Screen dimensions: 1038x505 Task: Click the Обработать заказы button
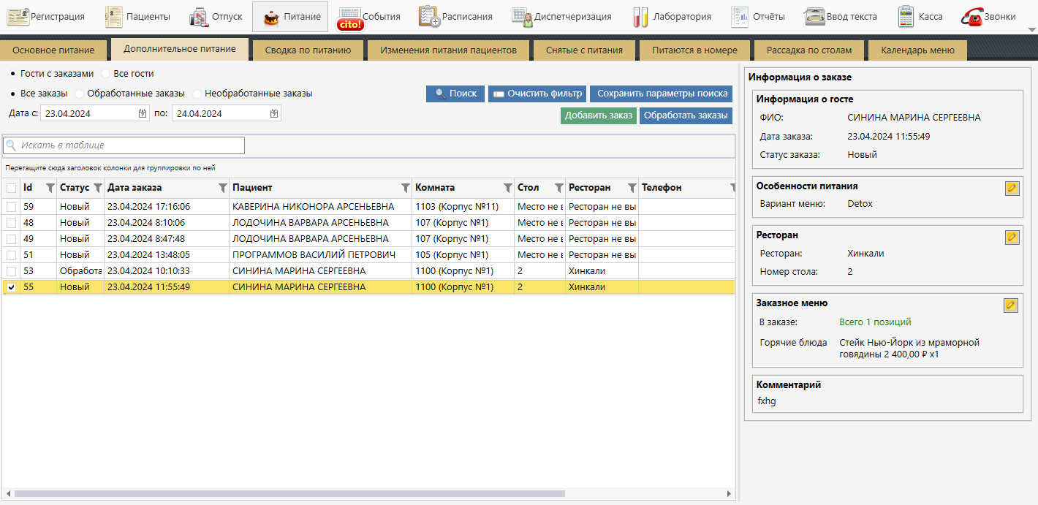pos(685,115)
